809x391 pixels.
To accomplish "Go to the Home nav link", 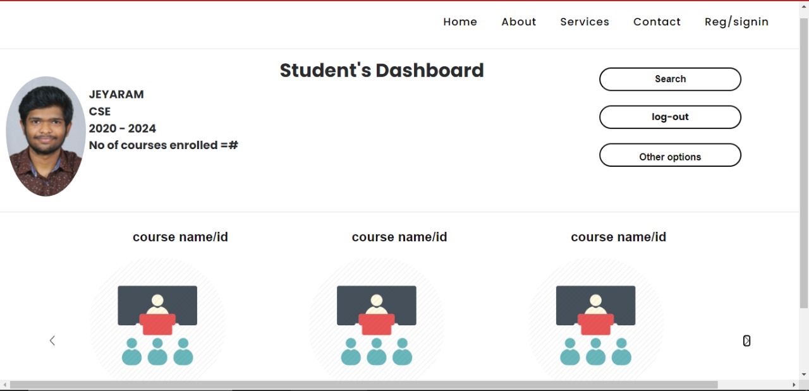I will point(460,21).
